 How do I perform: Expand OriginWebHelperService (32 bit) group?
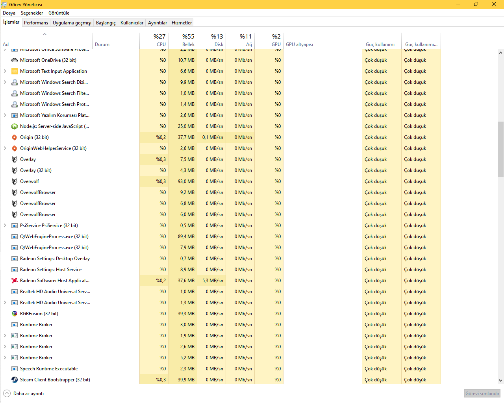[x=5, y=148]
